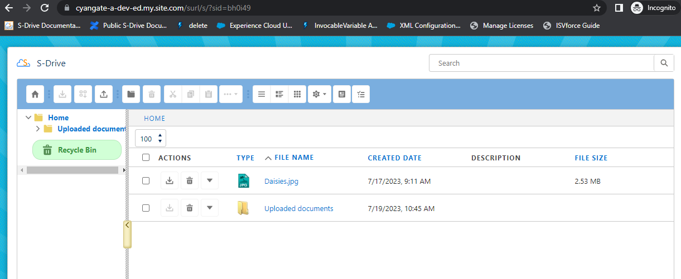The width and height of the screenshot is (681, 279).
Task: Tick the checkbox for Daisies.jpg
Action: (146, 180)
